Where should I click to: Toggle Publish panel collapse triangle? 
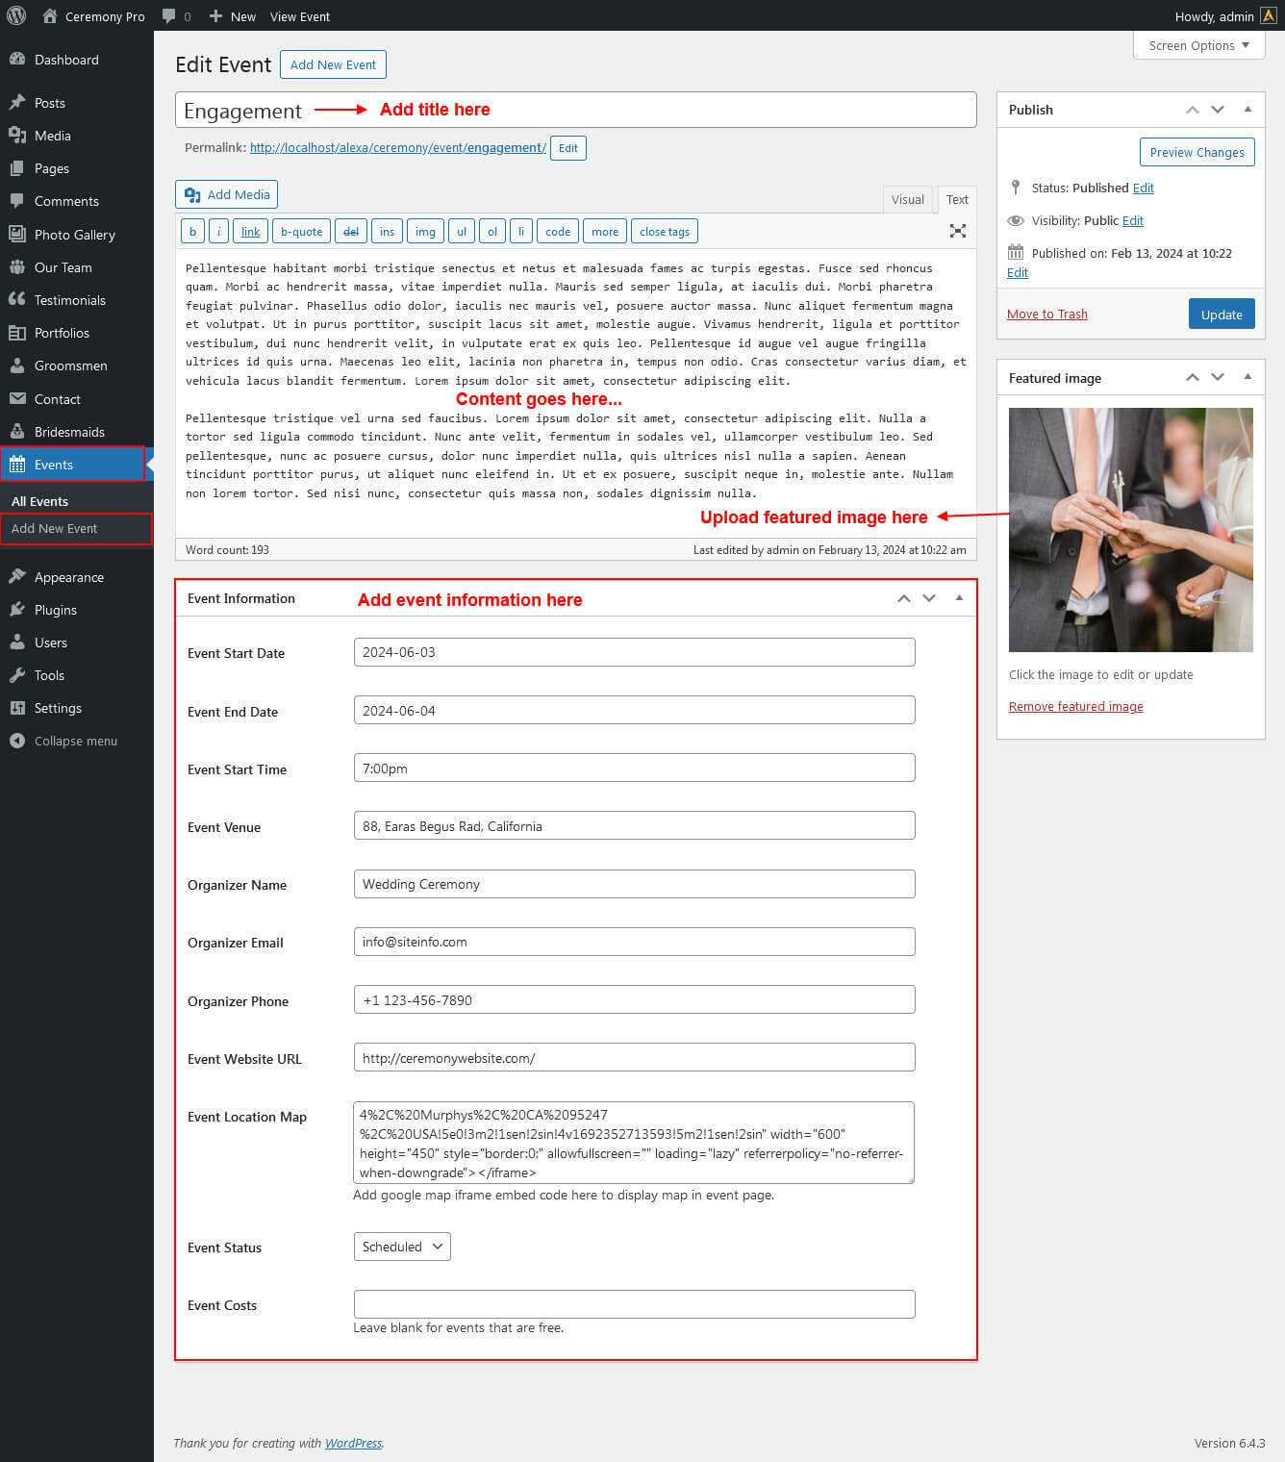[1247, 110]
